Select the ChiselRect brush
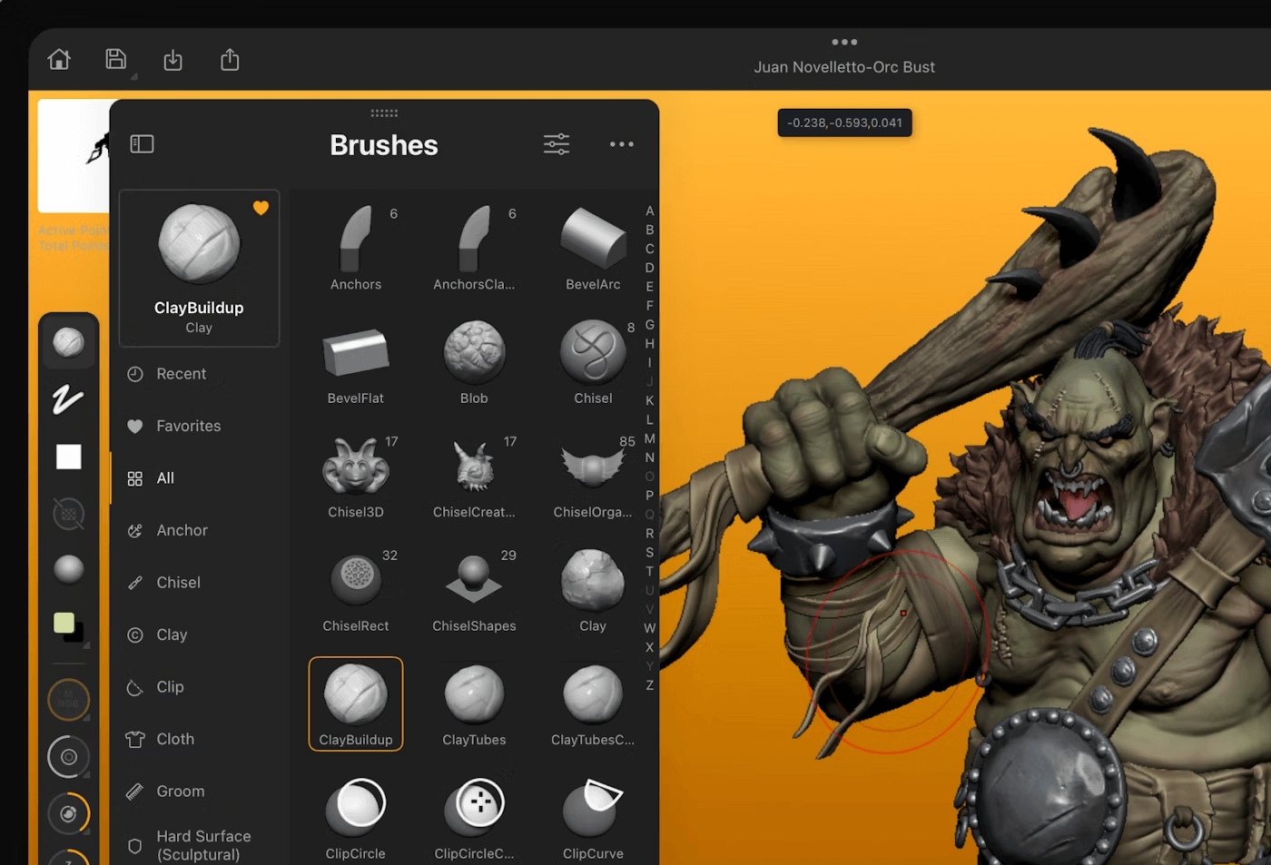 tap(356, 589)
